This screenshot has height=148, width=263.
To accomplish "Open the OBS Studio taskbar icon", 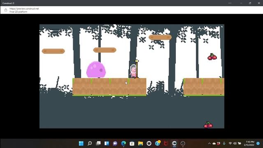I will pos(183,143).
